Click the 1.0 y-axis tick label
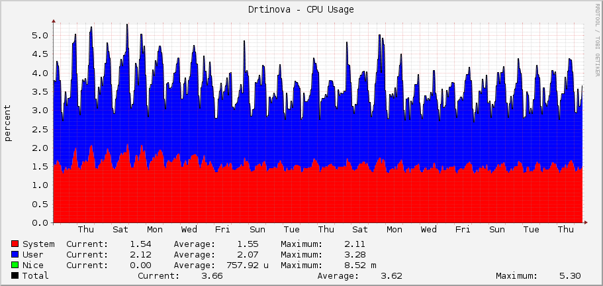 [x=40, y=185]
